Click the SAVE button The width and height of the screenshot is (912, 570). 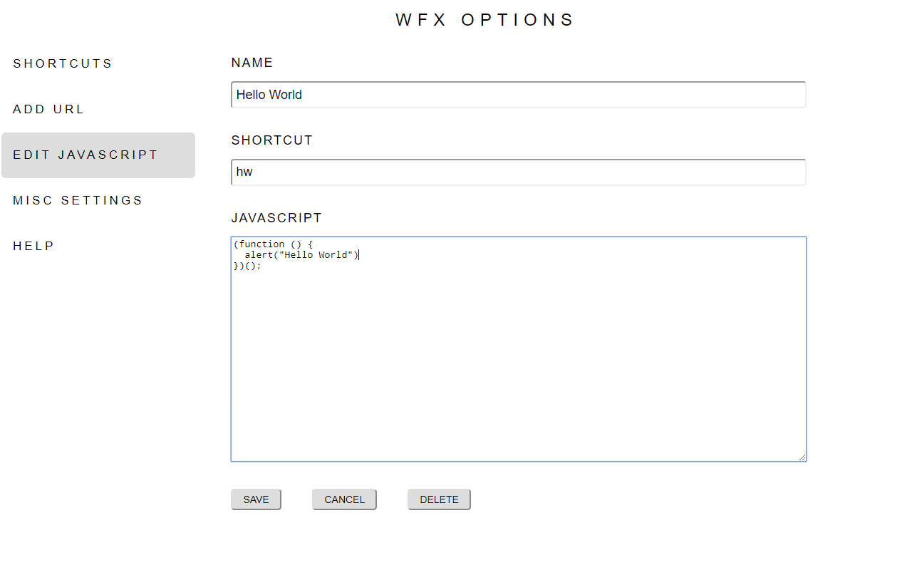tap(256, 499)
